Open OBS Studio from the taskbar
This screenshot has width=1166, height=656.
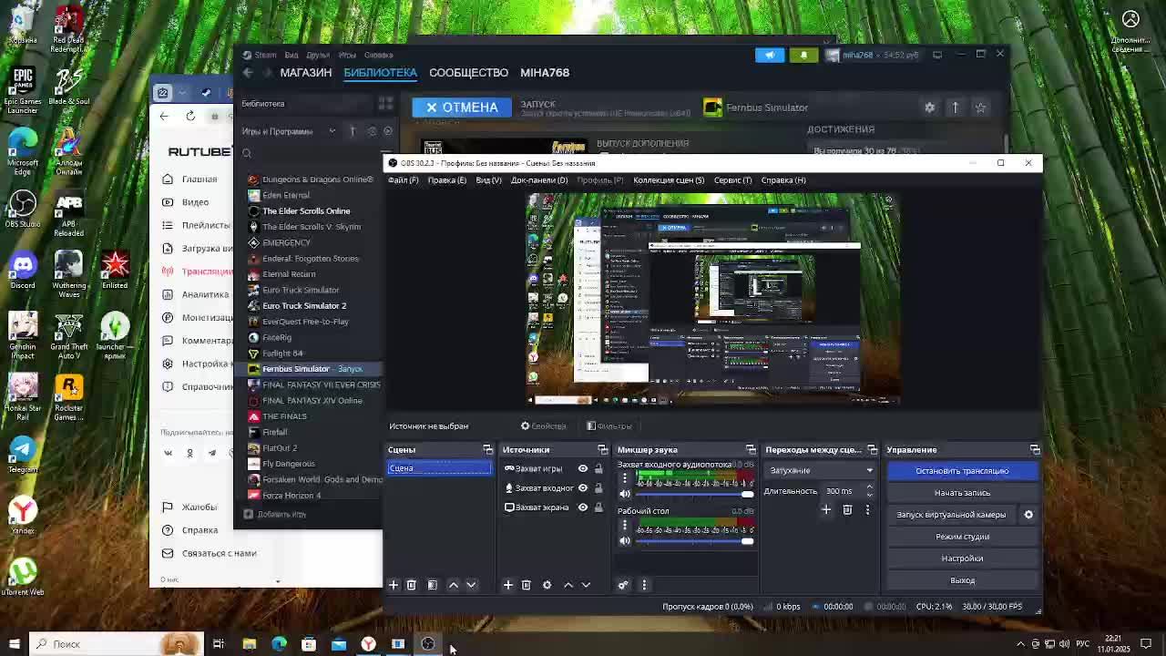pos(428,644)
